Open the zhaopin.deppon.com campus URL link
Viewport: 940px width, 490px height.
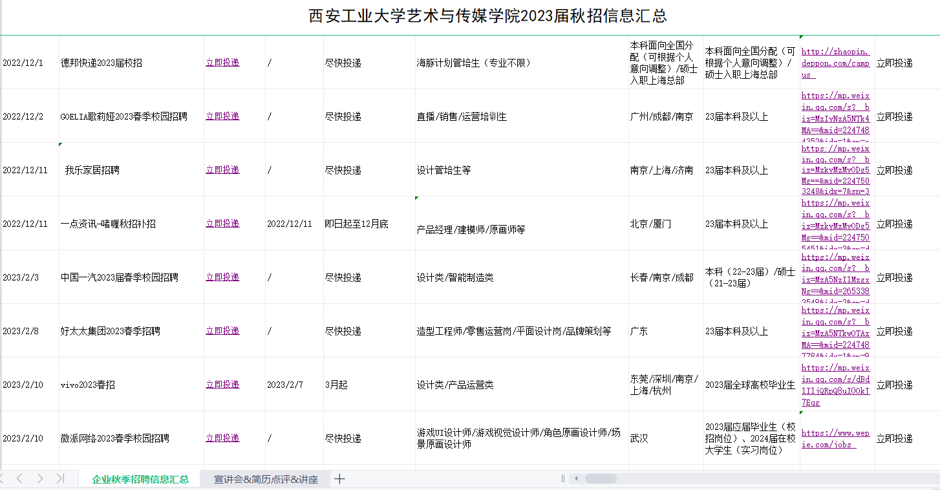[x=835, y=63]
